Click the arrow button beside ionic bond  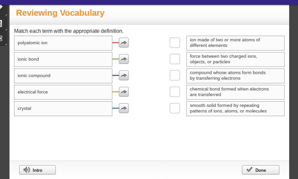coord(124,59)
